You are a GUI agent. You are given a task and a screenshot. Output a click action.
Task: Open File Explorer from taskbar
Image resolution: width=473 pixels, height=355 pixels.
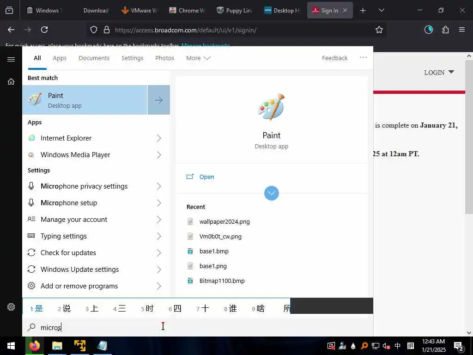(57, 346)
